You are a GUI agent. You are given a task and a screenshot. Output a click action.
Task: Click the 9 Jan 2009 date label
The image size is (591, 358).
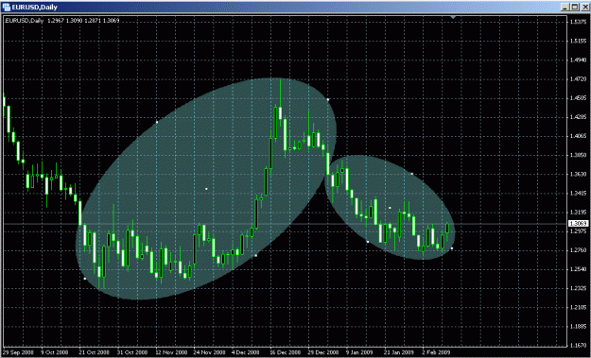click(359, 352)
